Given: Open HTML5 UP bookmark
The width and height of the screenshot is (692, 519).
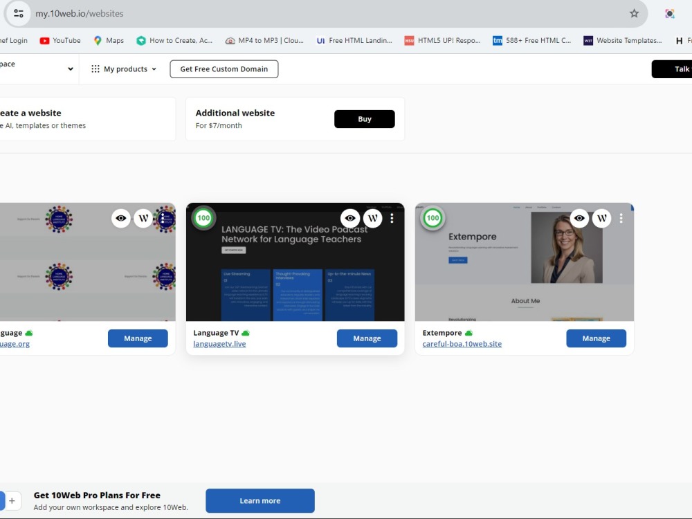Looking at the screenshot, I should [442, 41].
